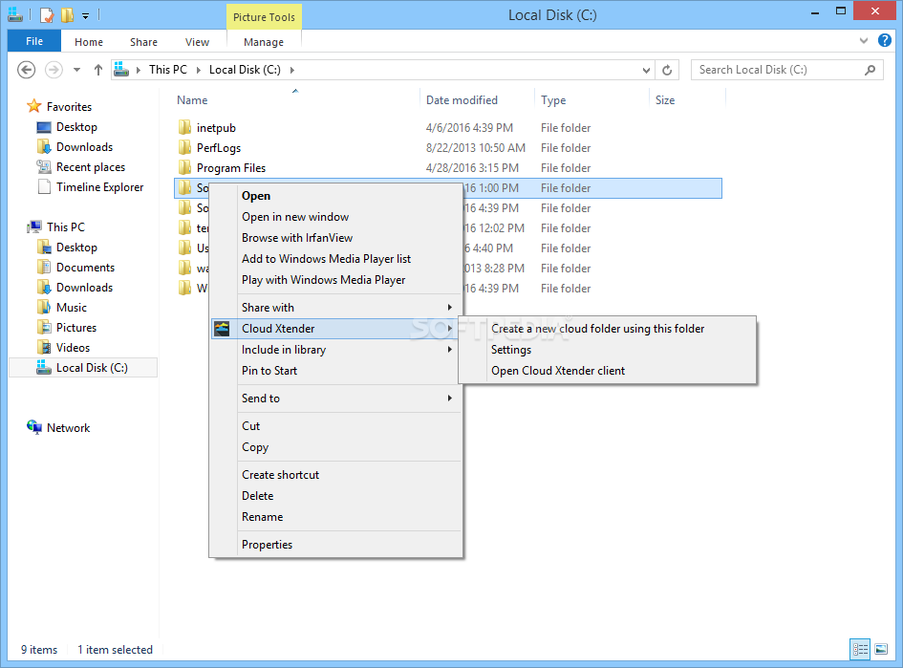Select Local Disk (C:) in the sidebar
This screenshot has width=903, height=668.
(x=83, y=367)
